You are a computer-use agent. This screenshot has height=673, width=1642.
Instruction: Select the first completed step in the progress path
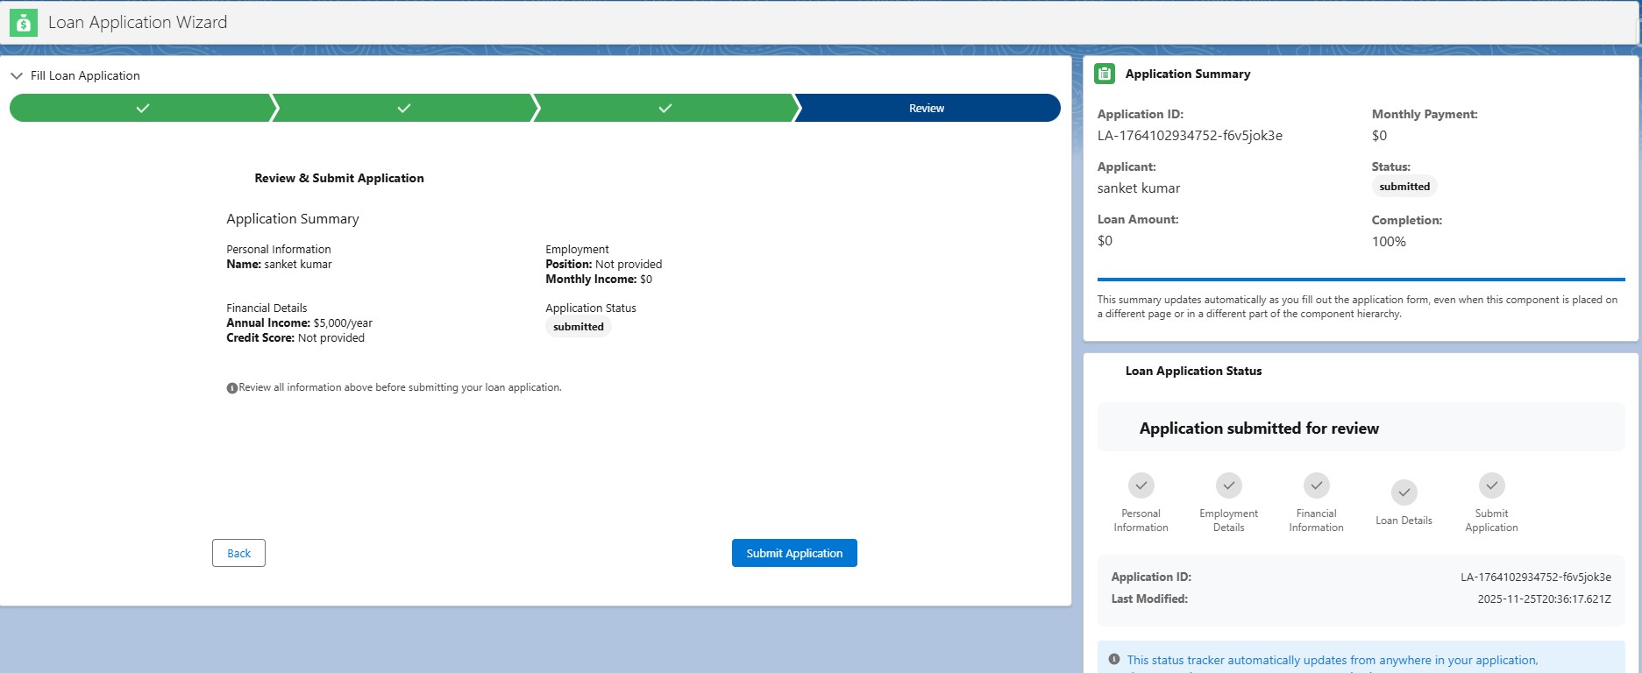pos(142,108)
